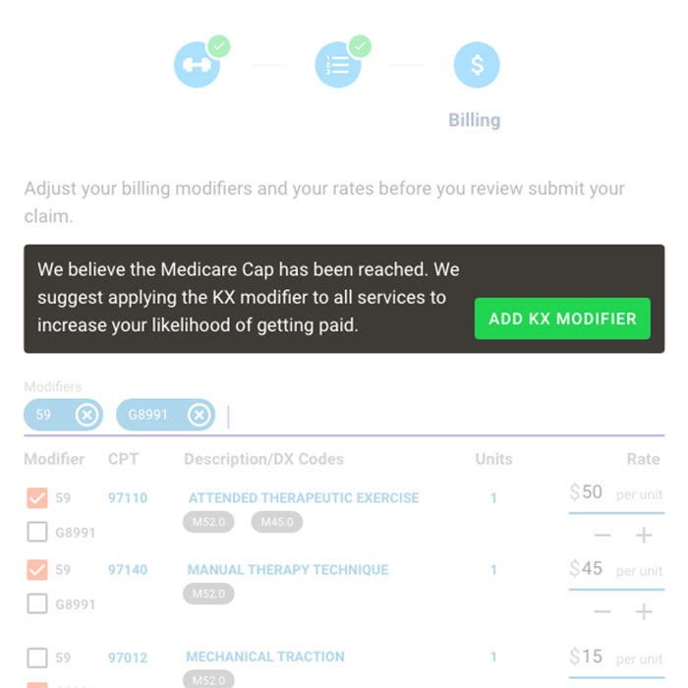This screenshot has height=688, width=688.
Task: Select the M45.0 diagnosis code chip
Action: tap(277, 522)
